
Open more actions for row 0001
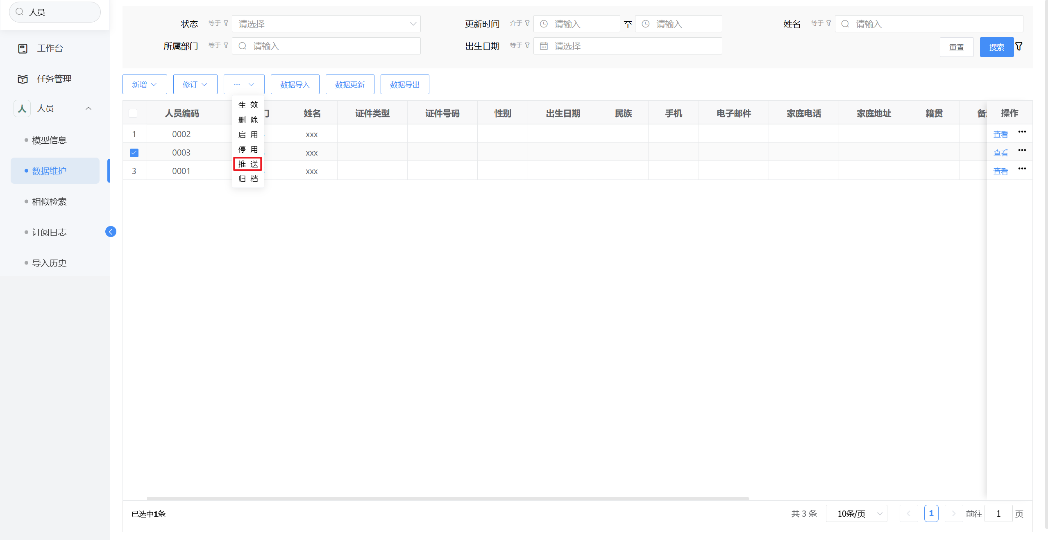[x=1022, y=169]
